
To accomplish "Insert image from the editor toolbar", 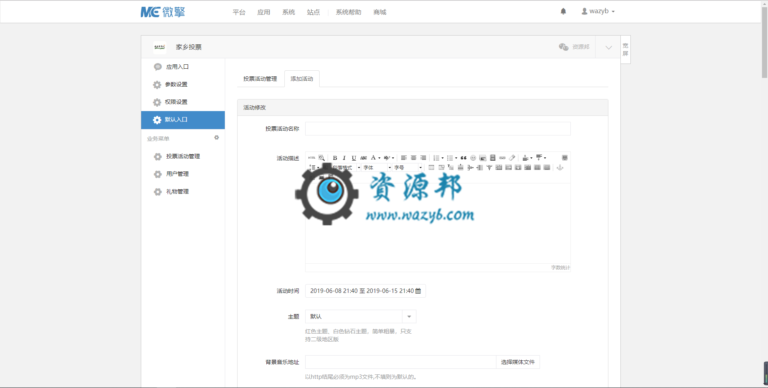I will [x=483, y=158].
